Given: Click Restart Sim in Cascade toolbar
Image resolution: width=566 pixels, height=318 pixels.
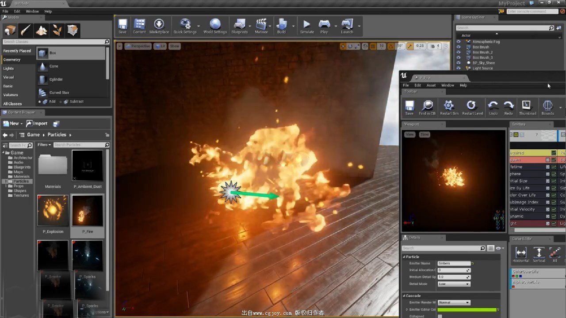Looking at the screenshot, I should [449, 108].
